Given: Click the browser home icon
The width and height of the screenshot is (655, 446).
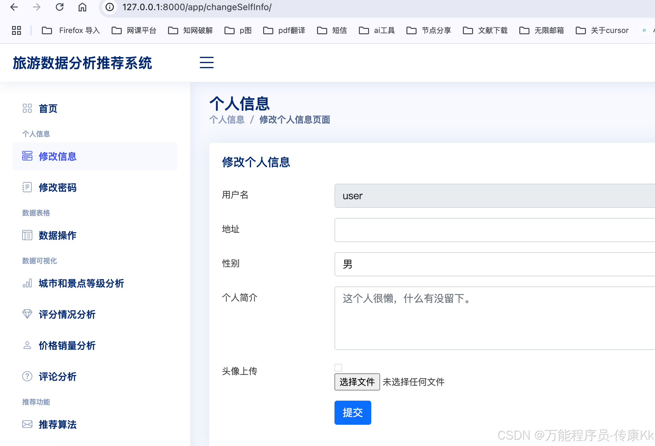Looking at the screenshot, I should tap(82, 7).
